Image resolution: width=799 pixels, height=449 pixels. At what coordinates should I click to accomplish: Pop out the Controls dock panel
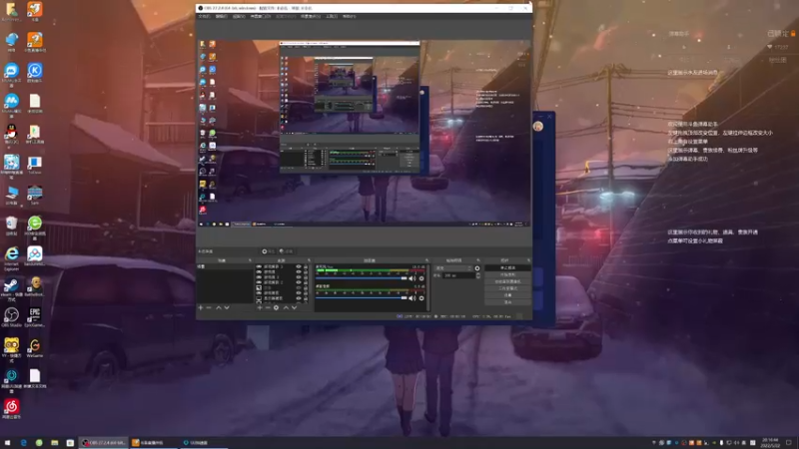point(528,260)
